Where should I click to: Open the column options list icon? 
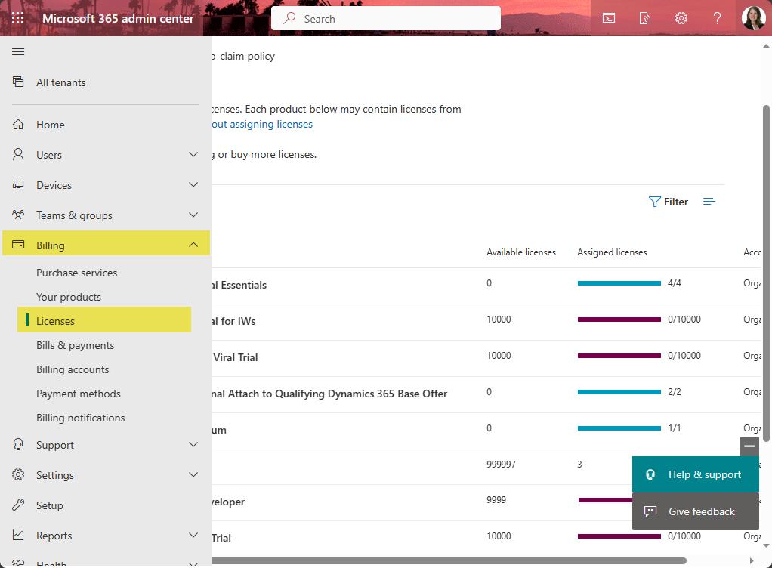(709, 202)
